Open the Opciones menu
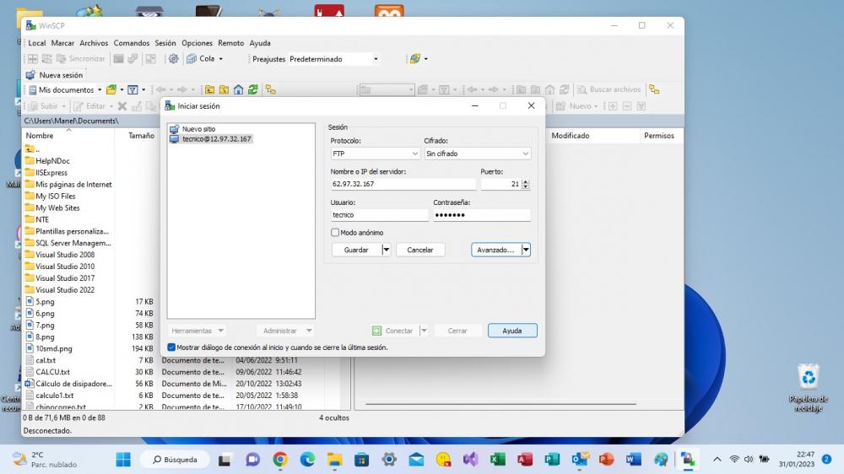 [197, 43]
